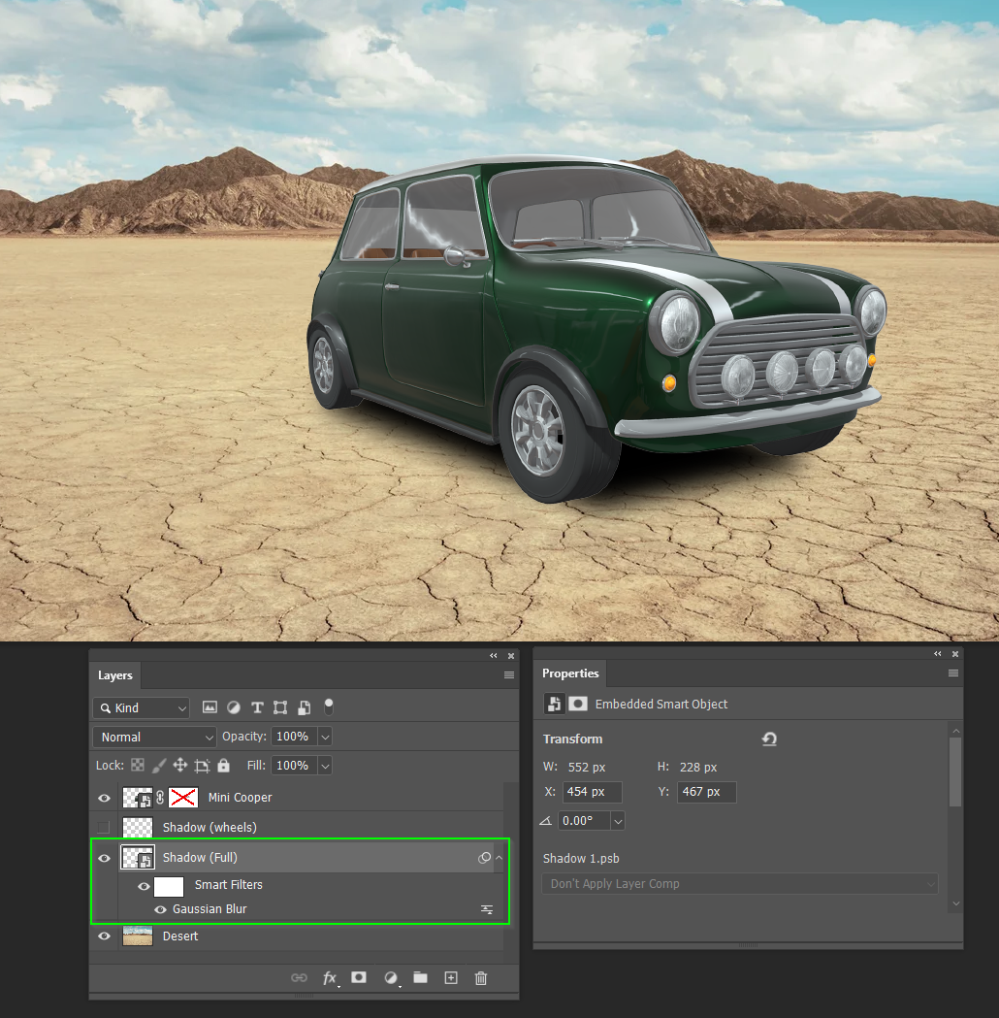Hide the Shadow (Full) layer
The width and height of the screenshot is (999, 1018).
(x=103, y=857)
